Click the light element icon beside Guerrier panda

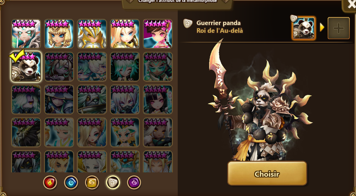(x=188, y=24)
